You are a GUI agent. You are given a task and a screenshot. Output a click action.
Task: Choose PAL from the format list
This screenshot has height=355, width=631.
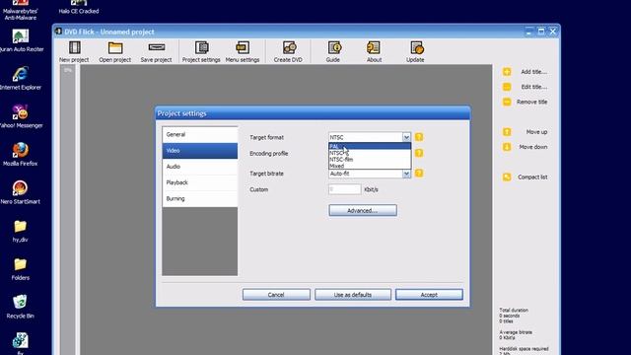(370, 146)
